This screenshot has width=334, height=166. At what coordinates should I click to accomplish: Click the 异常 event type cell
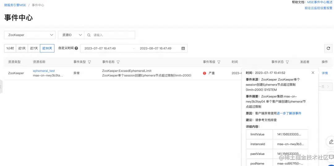click(x=76, y=73)
